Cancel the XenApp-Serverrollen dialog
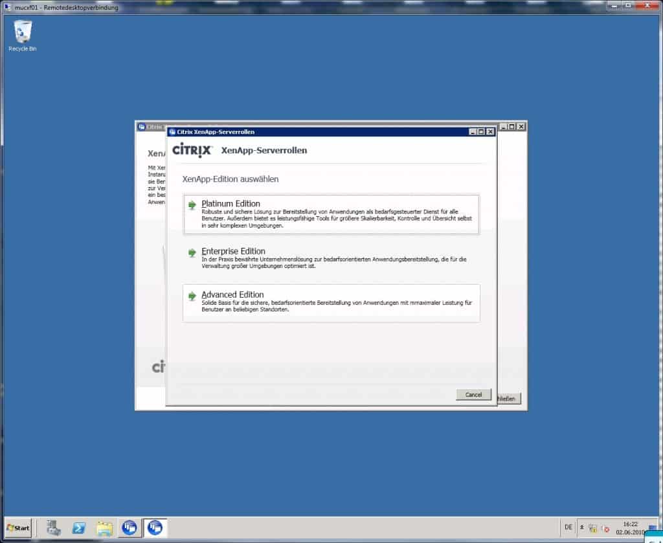This screenshot has height=543, width=663. [473, 394]
